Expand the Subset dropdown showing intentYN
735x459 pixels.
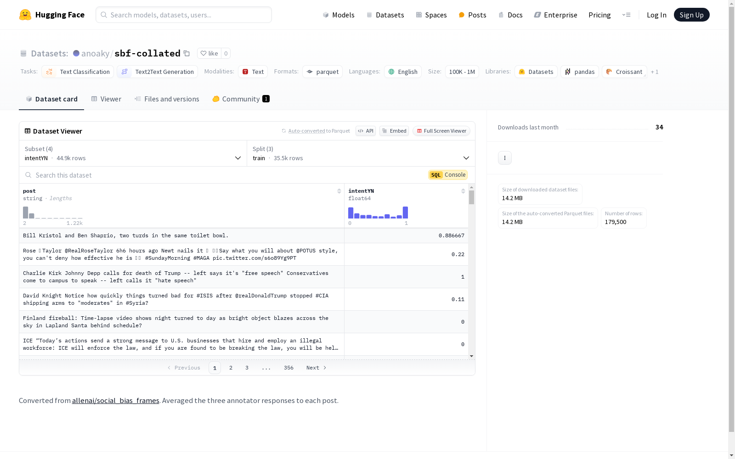pyautogui.click(x=133, y=153)
